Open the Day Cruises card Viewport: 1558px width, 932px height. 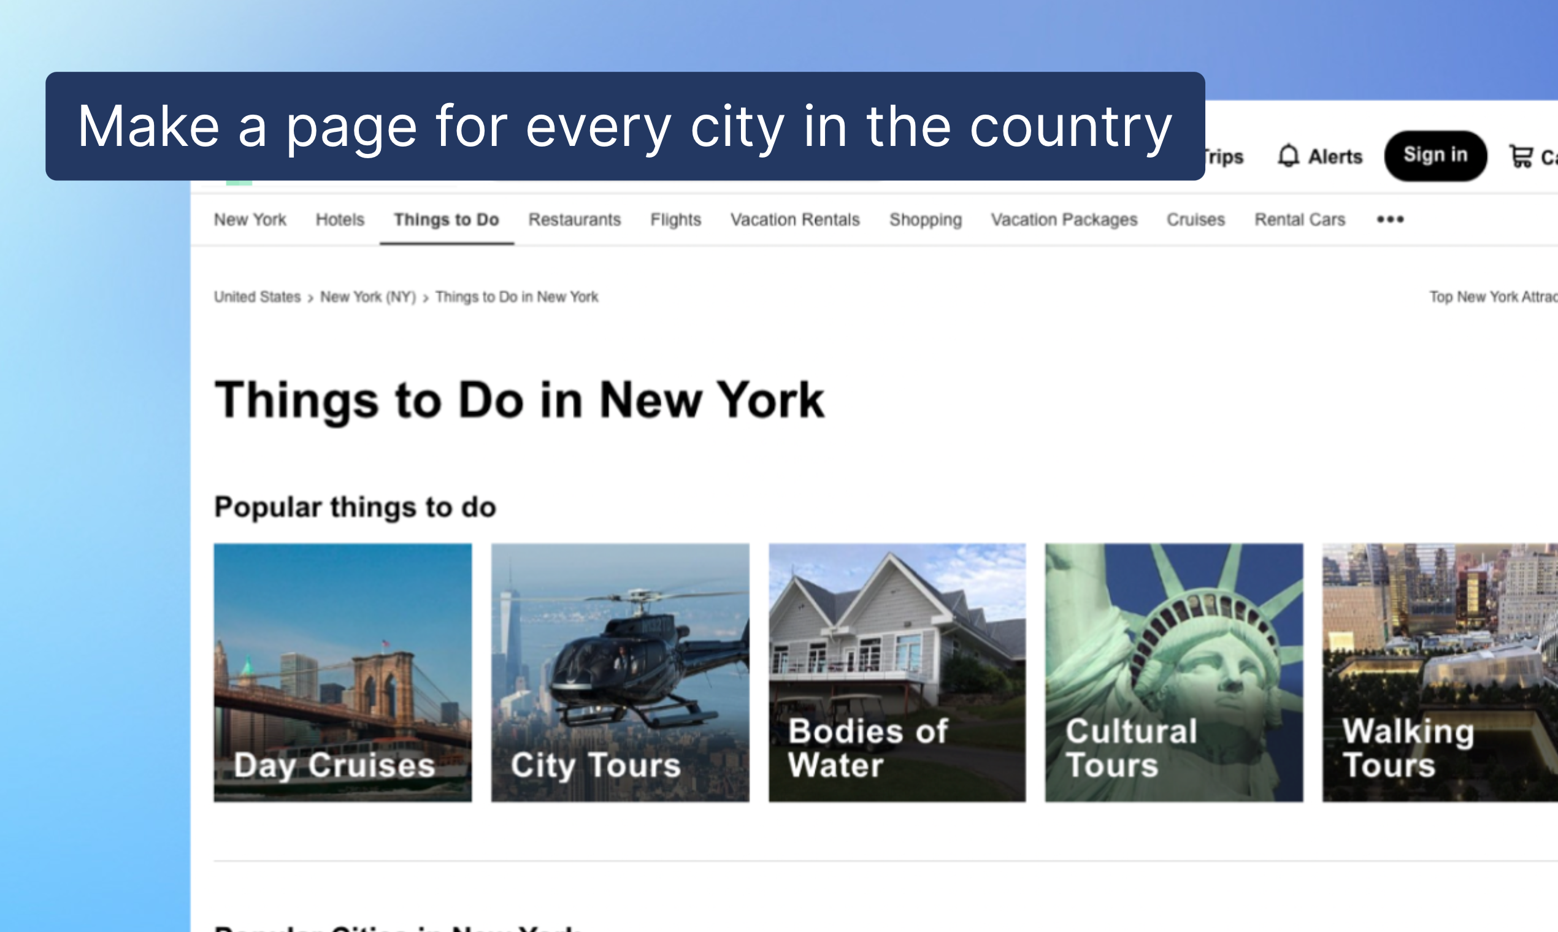coord(342,673)
